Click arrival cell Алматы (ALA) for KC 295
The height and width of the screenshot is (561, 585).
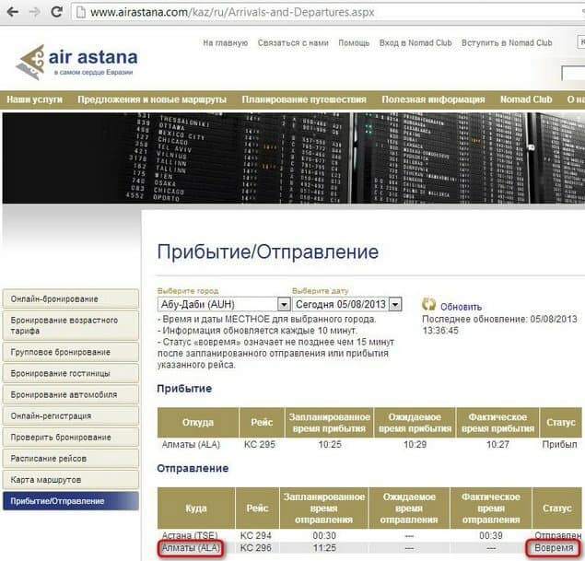tap(191, 445)
